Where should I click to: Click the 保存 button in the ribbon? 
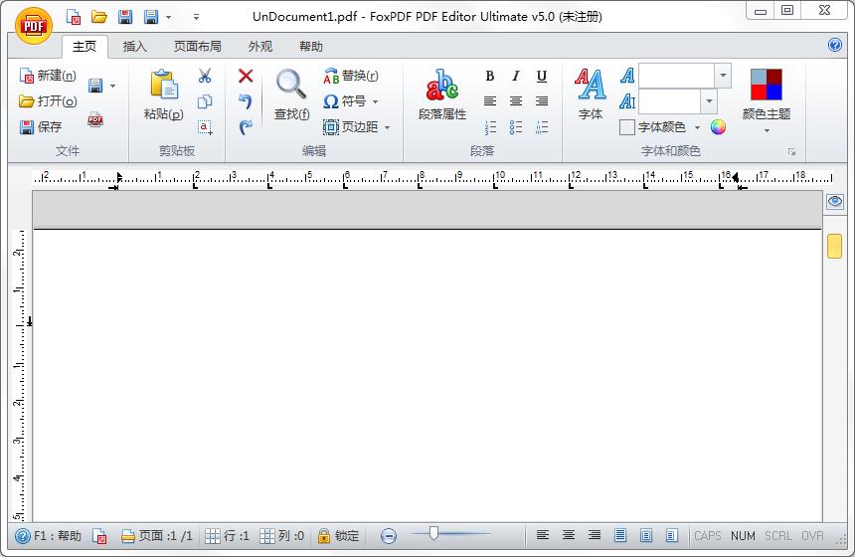click(x=41, y=127)
